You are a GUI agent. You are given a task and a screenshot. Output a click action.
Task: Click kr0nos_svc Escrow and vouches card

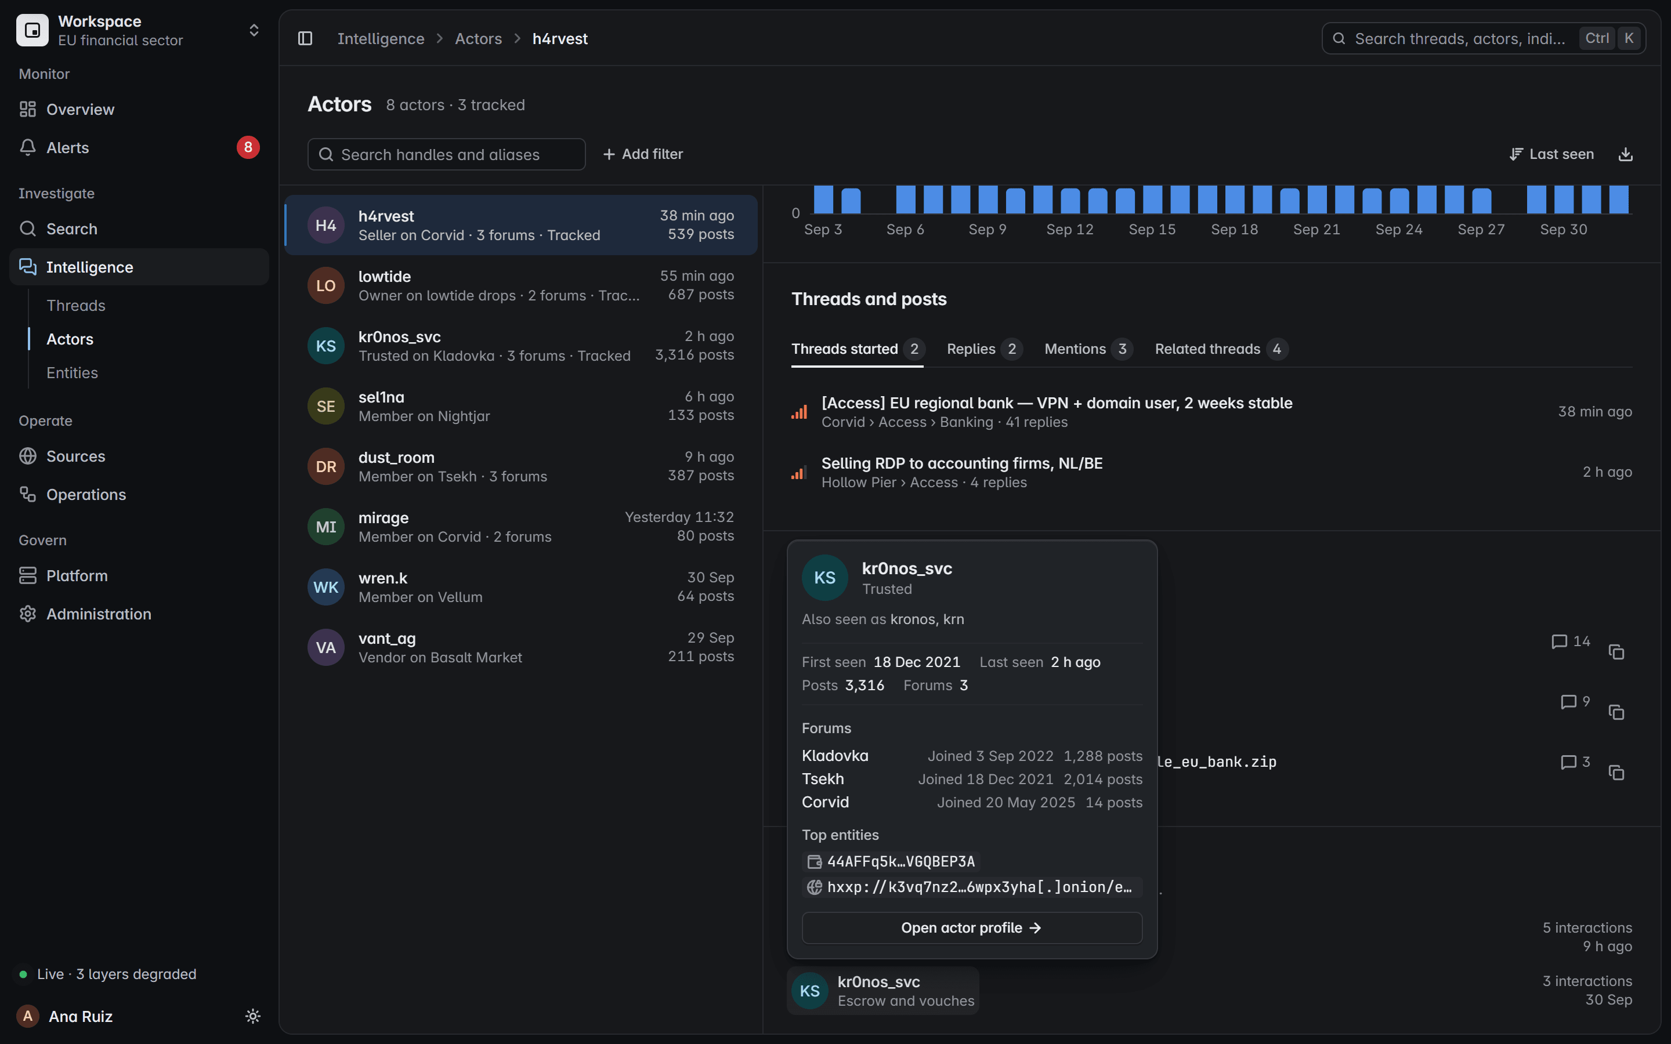pyautogui.click(x=882, y=991)
